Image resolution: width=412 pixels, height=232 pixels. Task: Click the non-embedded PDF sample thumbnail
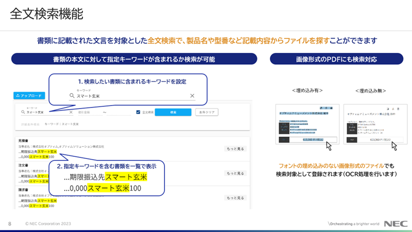[372, 123]
